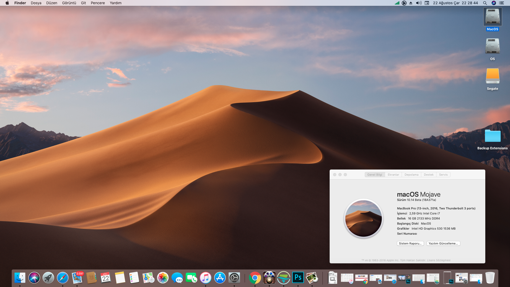
Task: Open Contacts book in the Dock
Action: [x=91, y=278]
